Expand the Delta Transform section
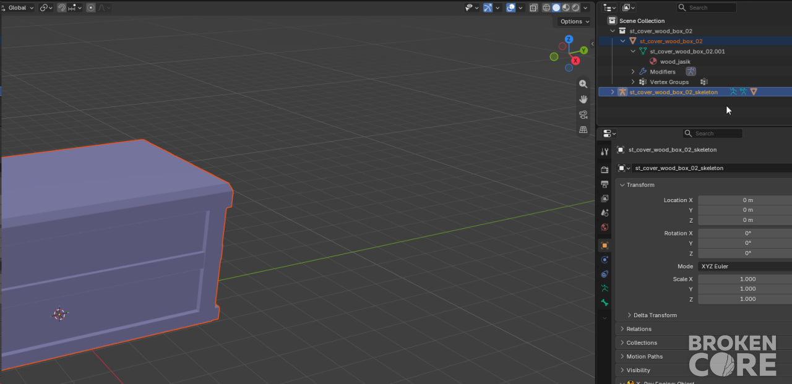Screen dimensions: 792x384 [x=655, y=315]
